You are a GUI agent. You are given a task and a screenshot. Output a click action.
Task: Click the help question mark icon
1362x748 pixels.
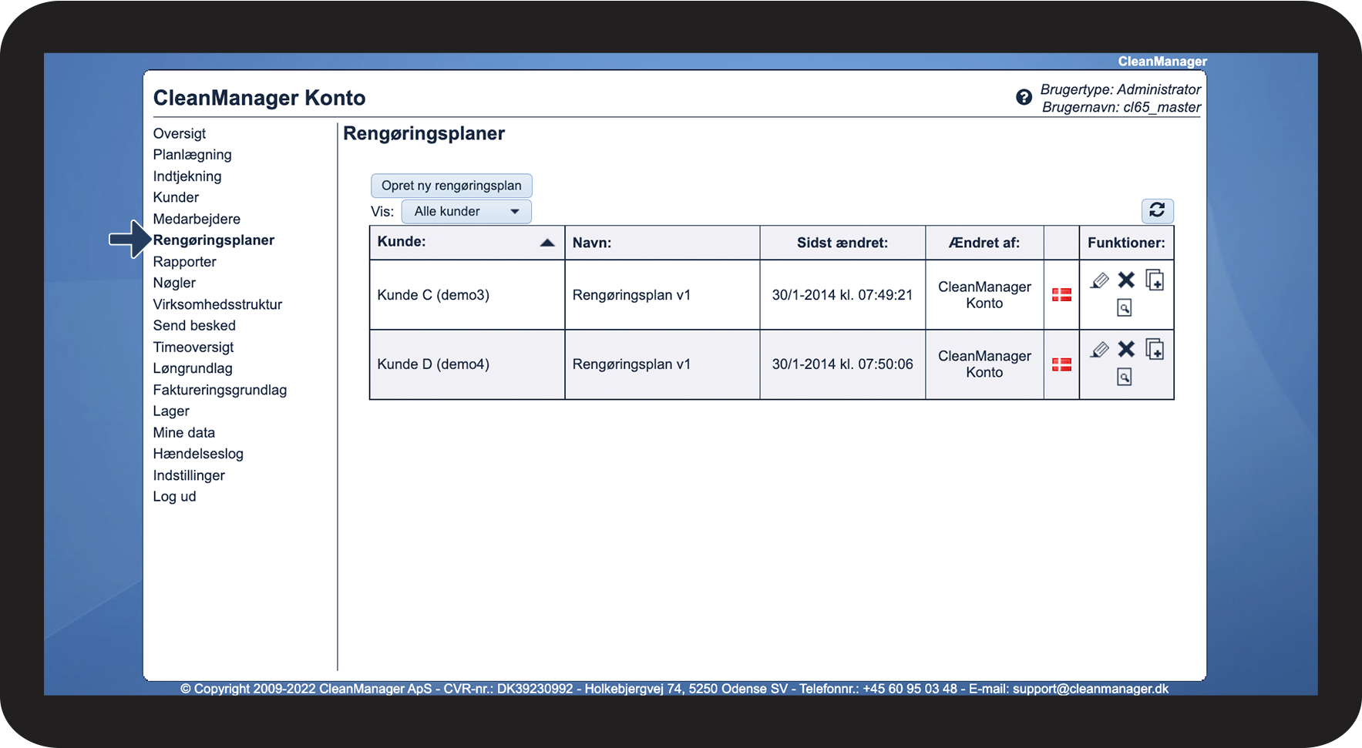(x=1024, y=97)
